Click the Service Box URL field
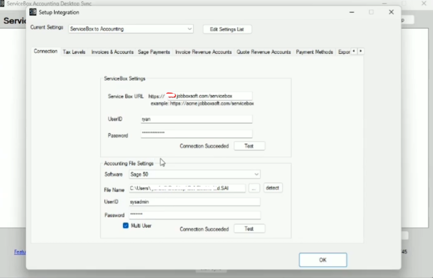This screenshot has width=433, height=278. [209, 96]
